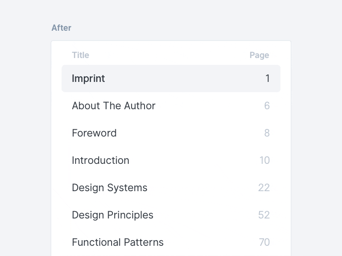Click the table of contents card
Screen dimensions: 342x256
171,149
